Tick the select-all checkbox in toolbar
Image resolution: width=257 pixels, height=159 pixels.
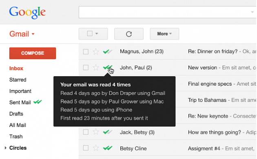pos(90,33)
